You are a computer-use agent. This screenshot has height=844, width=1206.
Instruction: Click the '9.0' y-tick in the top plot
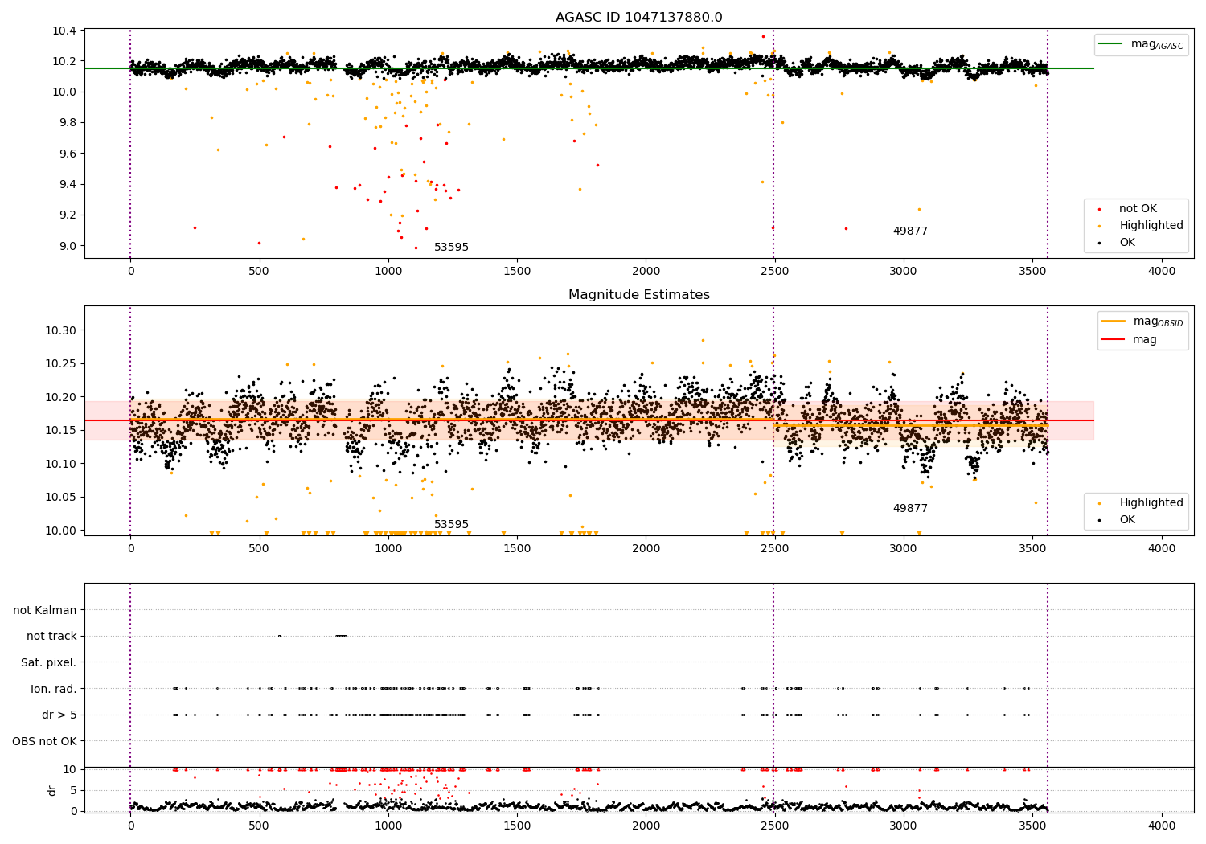pos(68,246)
